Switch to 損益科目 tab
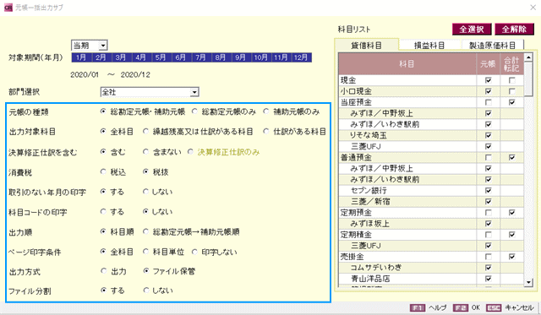Image resolution: width=541 pixels, height=315 pixels. (x=429, y=45)
